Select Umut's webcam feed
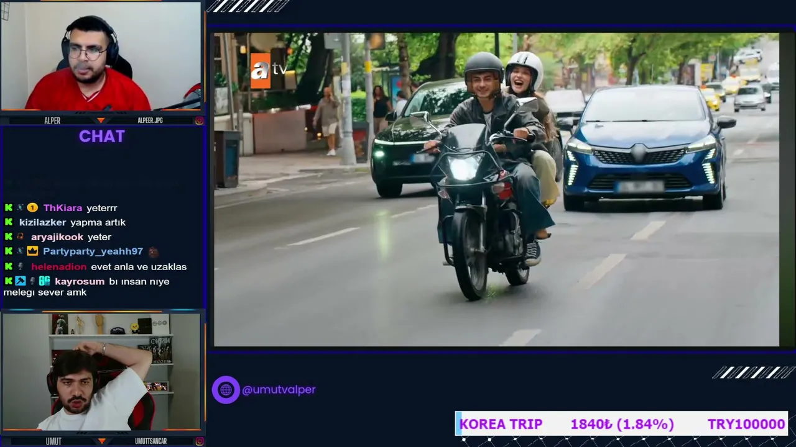This screenshot has width=796, height=447. [101, 372]
